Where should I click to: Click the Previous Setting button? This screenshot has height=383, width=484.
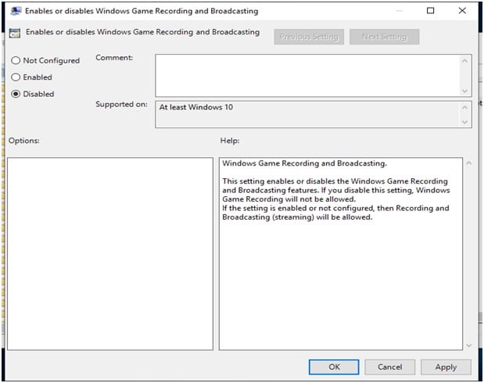point(309,37)
